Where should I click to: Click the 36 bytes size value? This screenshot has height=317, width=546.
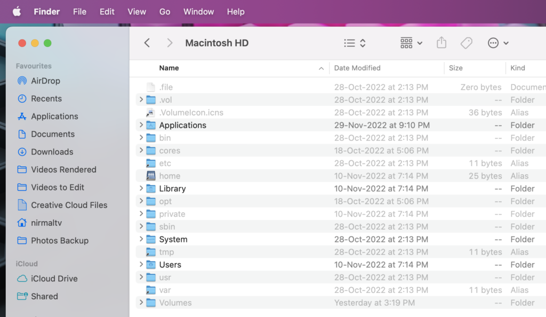485,112
